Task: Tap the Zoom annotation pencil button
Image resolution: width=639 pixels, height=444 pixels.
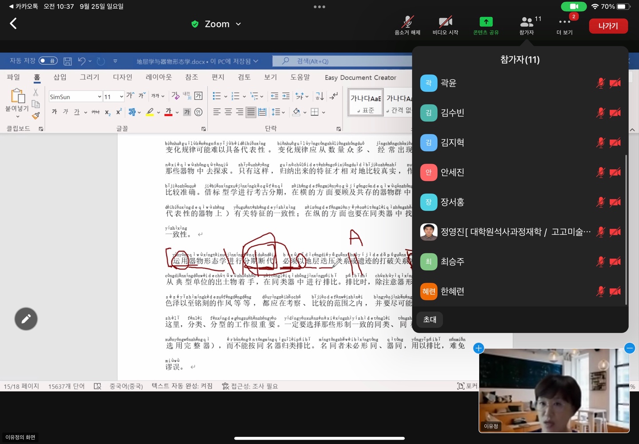Action: (26, 319)
